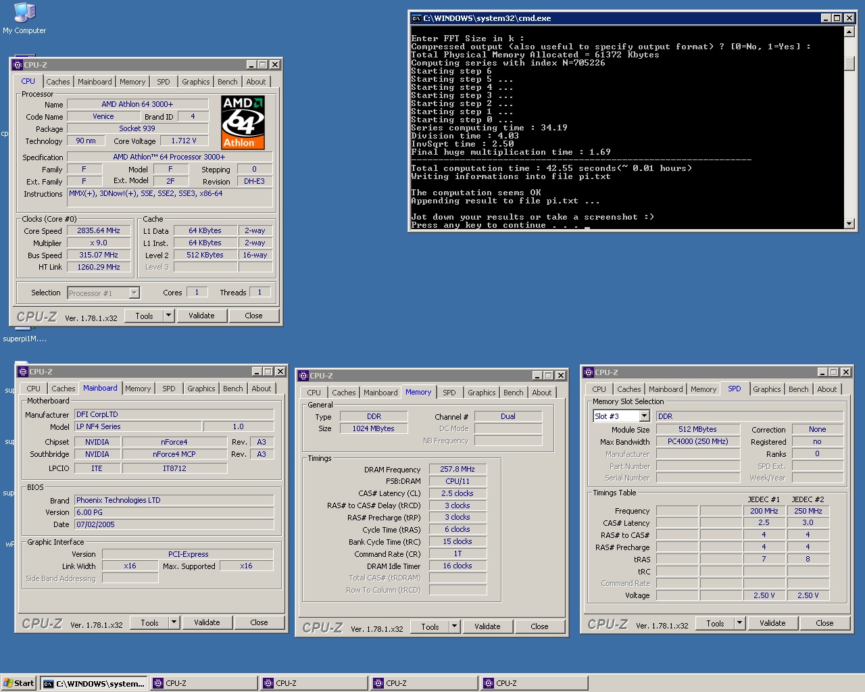The width and height of the screenshot is (865, 692).
Task: Click the Max Bandwidth field PC4000 (250 MHz)
Action: point(698,441)
